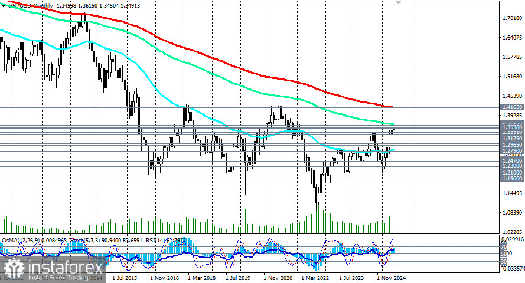Click the OsMA(12,26,9) indicator label
The image size is (525, 283).
pyautogui.click(x=21, y=240)
